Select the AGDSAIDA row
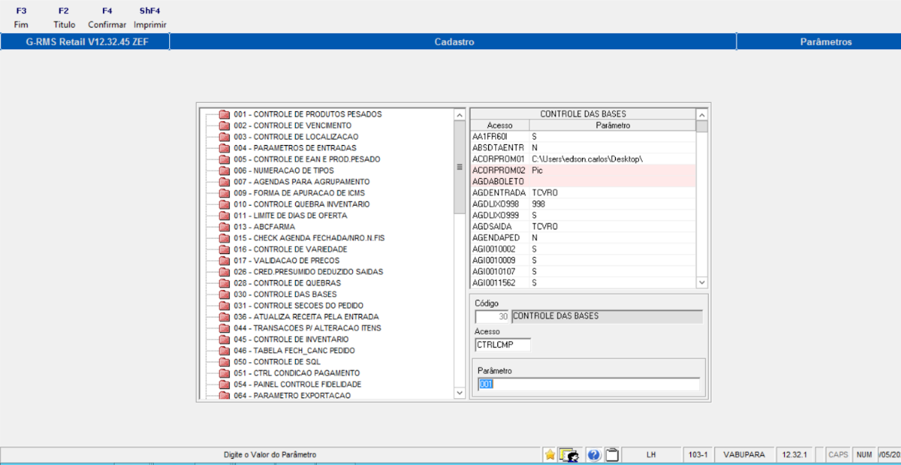The image size is (901, 465). 583,226
